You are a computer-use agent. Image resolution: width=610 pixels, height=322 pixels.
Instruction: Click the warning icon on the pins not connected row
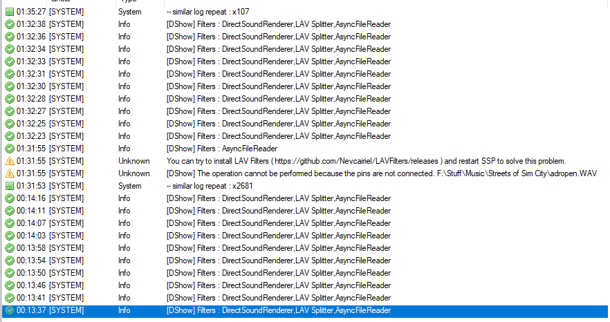click(x=10, y=173)
